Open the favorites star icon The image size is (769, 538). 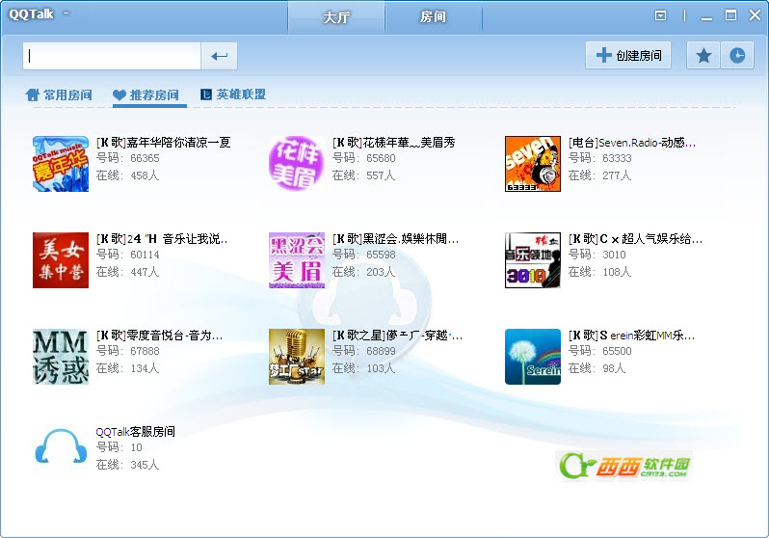(x=703, y=56)
